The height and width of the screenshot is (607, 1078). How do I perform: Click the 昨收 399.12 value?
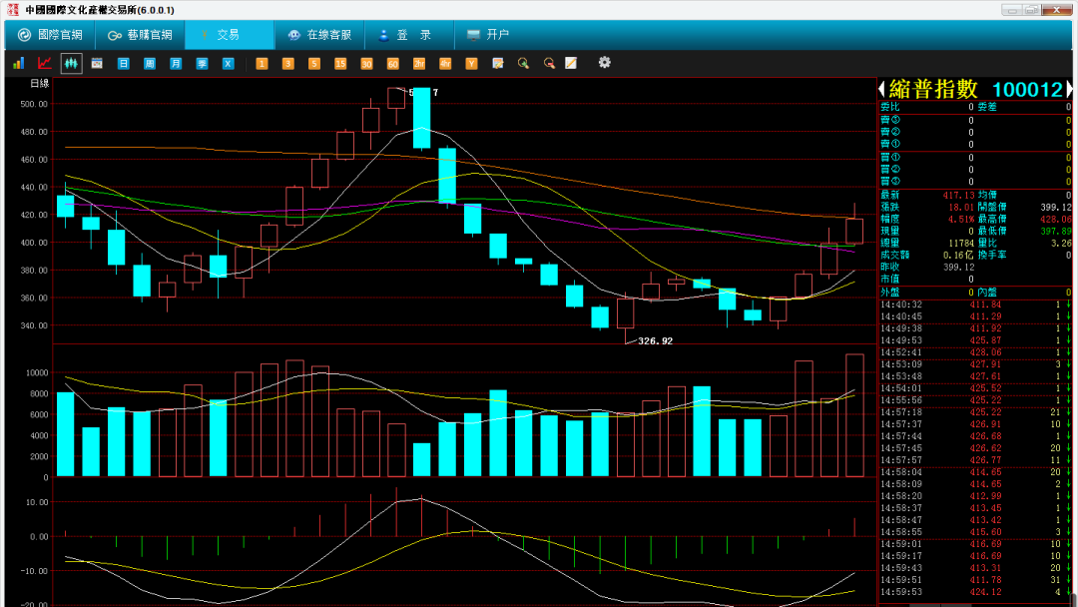959,267
